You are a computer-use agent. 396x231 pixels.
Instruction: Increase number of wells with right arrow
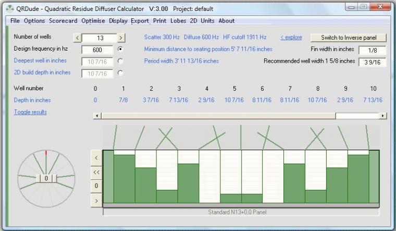coord(121,38)
